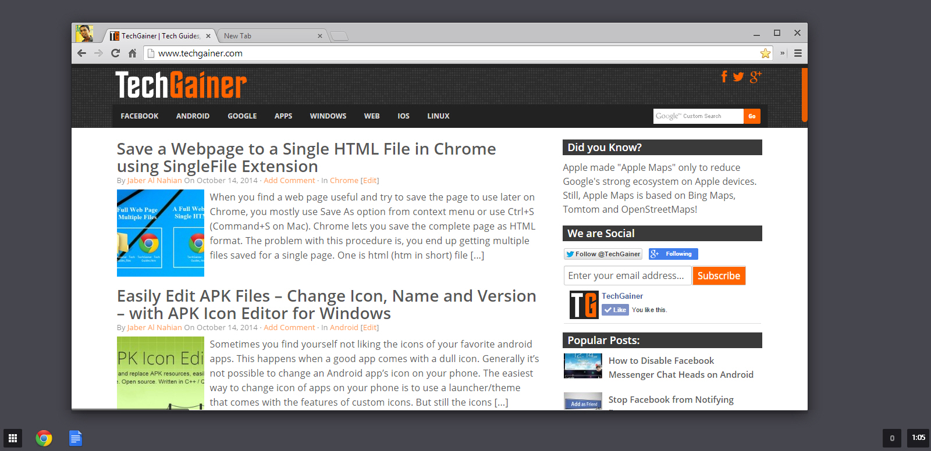Viewport: 931px width, 451px height.
Task: Click the user profile avatar in title bar
Action: (84, 34)
